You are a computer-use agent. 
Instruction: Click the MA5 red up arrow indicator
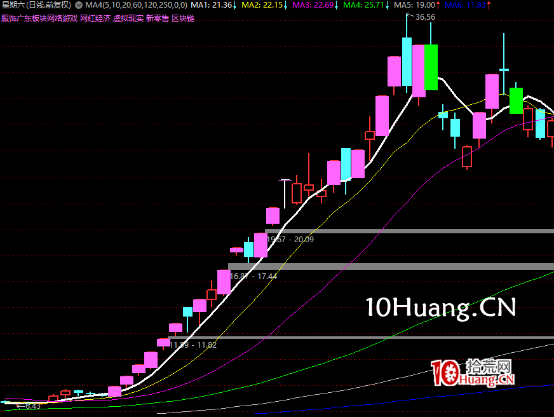tap(438, 5)
